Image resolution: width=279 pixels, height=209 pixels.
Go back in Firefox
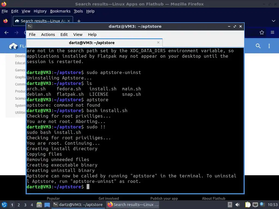tap(7, 33)
